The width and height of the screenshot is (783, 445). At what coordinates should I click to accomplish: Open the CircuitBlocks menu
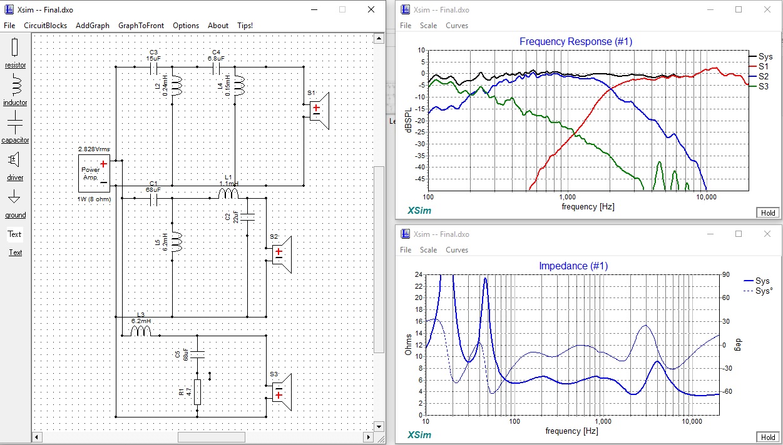[45, 26]
